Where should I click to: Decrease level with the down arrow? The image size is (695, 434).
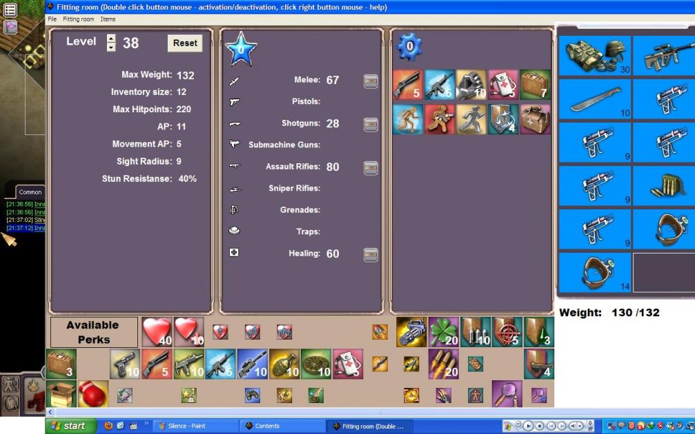111,48
